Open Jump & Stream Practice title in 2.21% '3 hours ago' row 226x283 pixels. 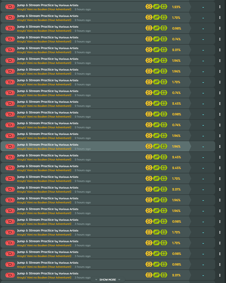48,274
